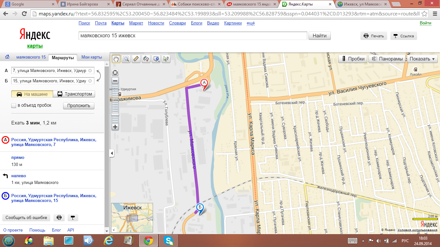Click the 'Ссылка' link button
This screenshot has height=247, width=440.
(x=404, y=36)
